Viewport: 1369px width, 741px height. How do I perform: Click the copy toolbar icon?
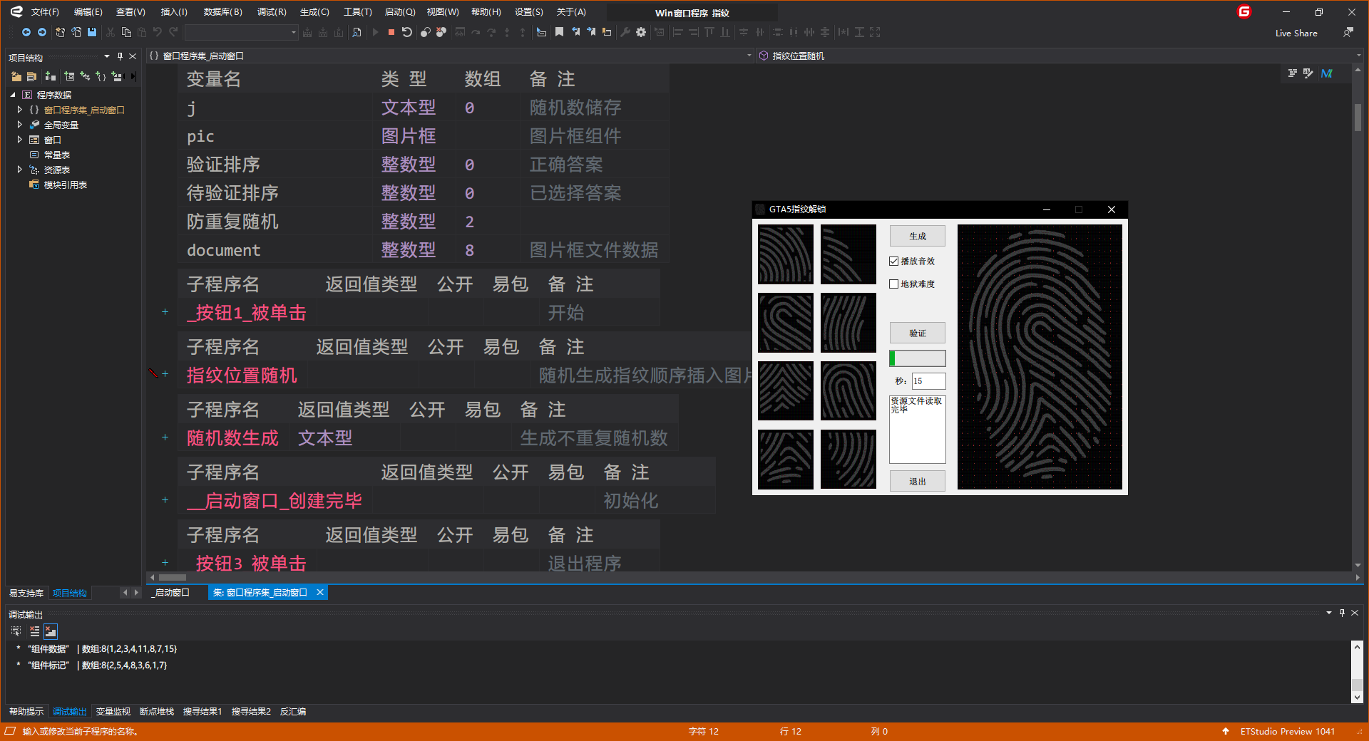(x=126, y=32)
